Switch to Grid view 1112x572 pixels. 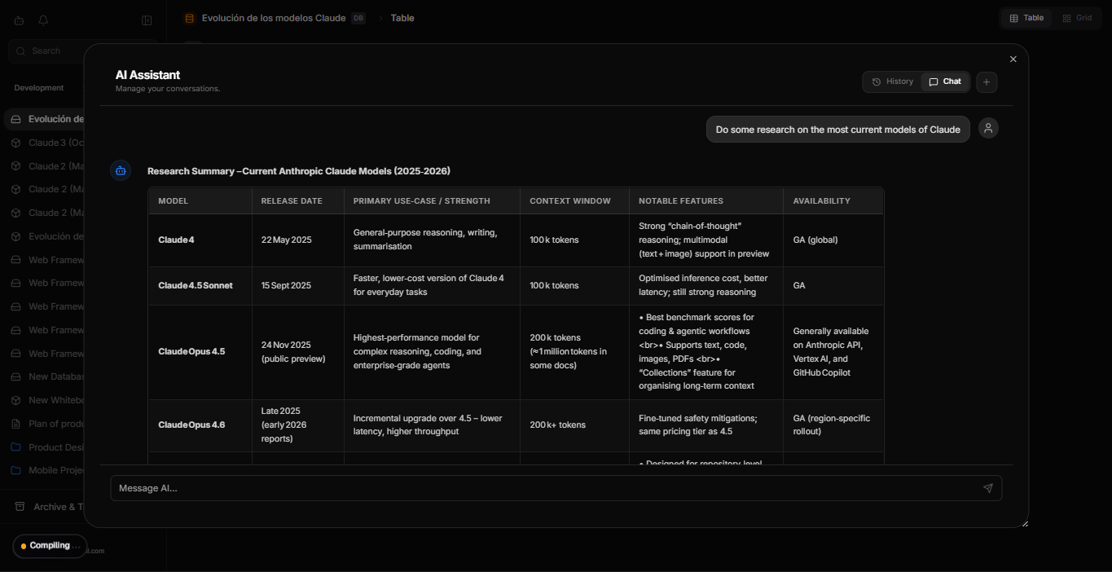[1077, 17]
